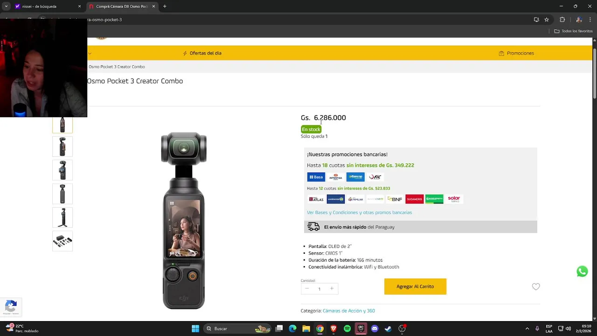597x336 pixels.
Task: Select accessories kit thumbnail
Action: [x=62, y=241]
